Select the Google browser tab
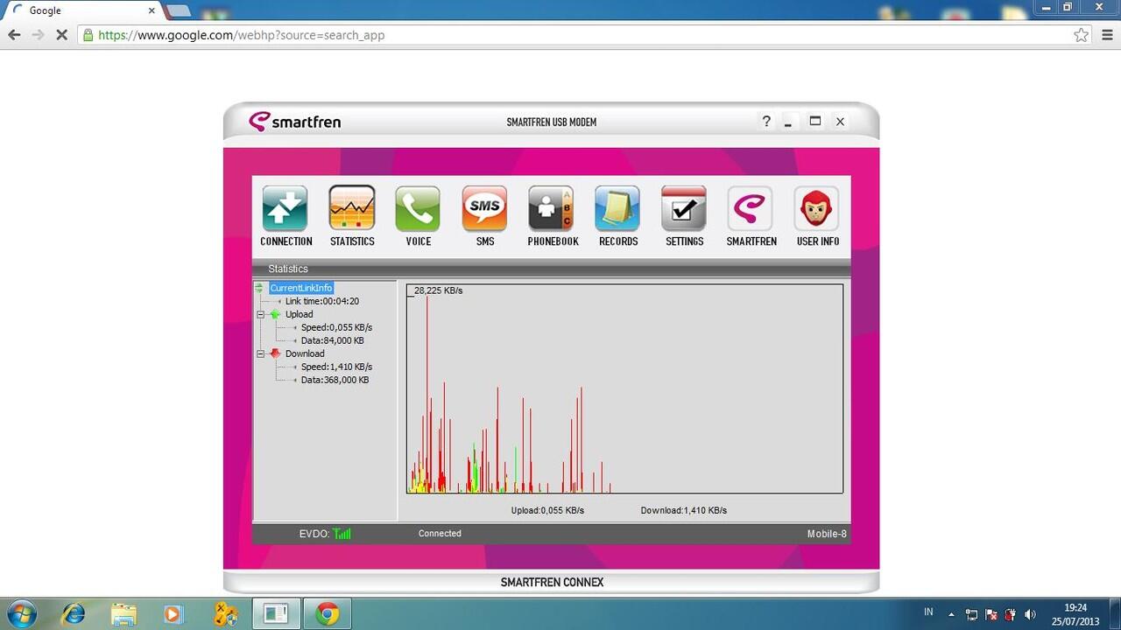Viewport: 1121px width, 630px height. tap(84, 10)
